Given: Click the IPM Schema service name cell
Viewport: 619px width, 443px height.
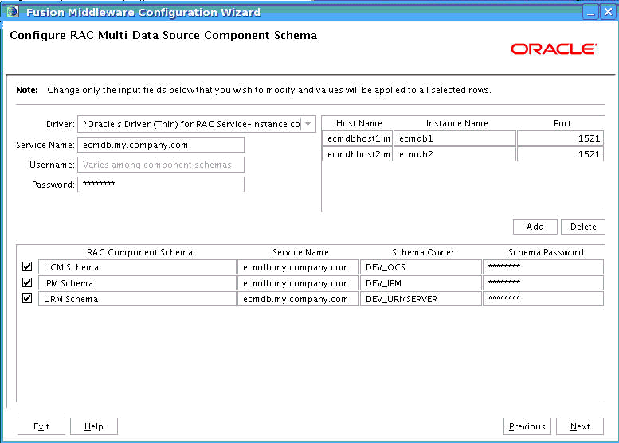Looking at the screenshot, I should (298, 282).
